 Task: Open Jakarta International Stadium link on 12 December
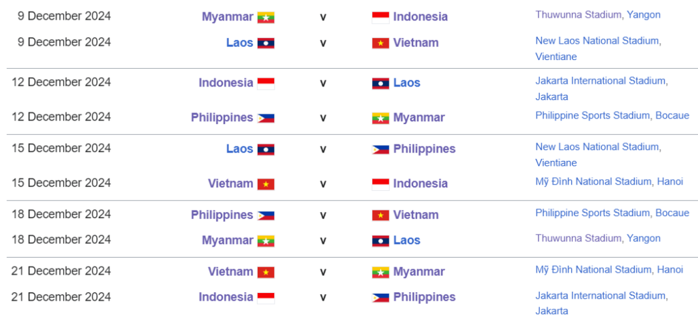(x=600, y=80)
